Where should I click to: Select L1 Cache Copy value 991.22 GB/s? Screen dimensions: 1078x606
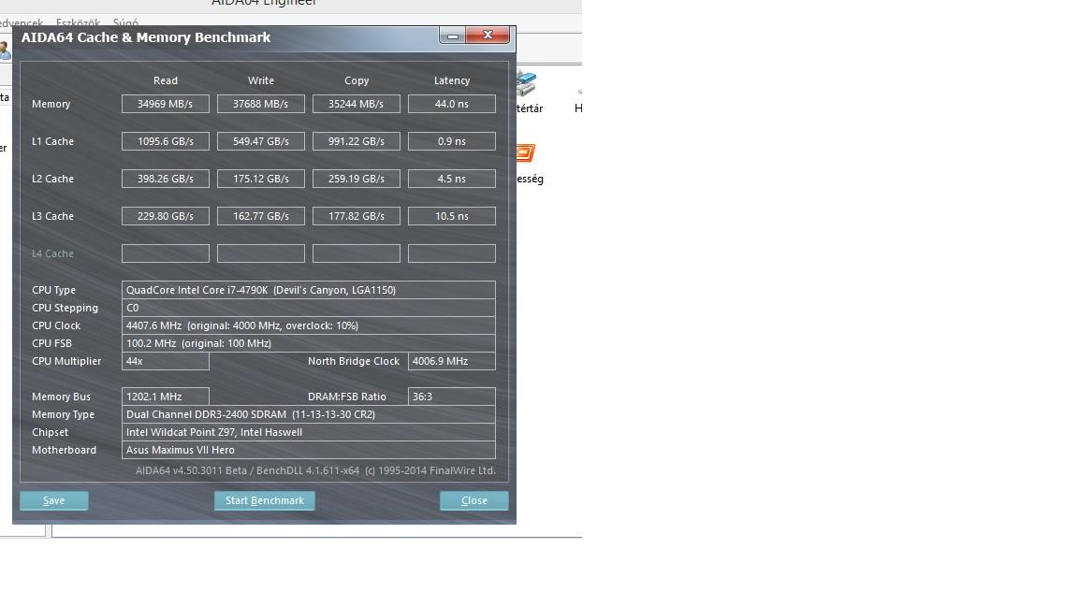point(357,141)
